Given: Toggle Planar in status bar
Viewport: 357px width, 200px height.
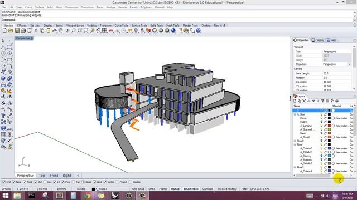Looking at the screenshot, I should 163,189.
